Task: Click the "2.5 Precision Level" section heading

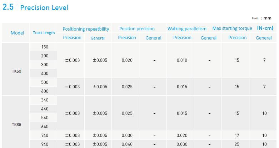Action: pyautogui.click(x=35, y=7)
